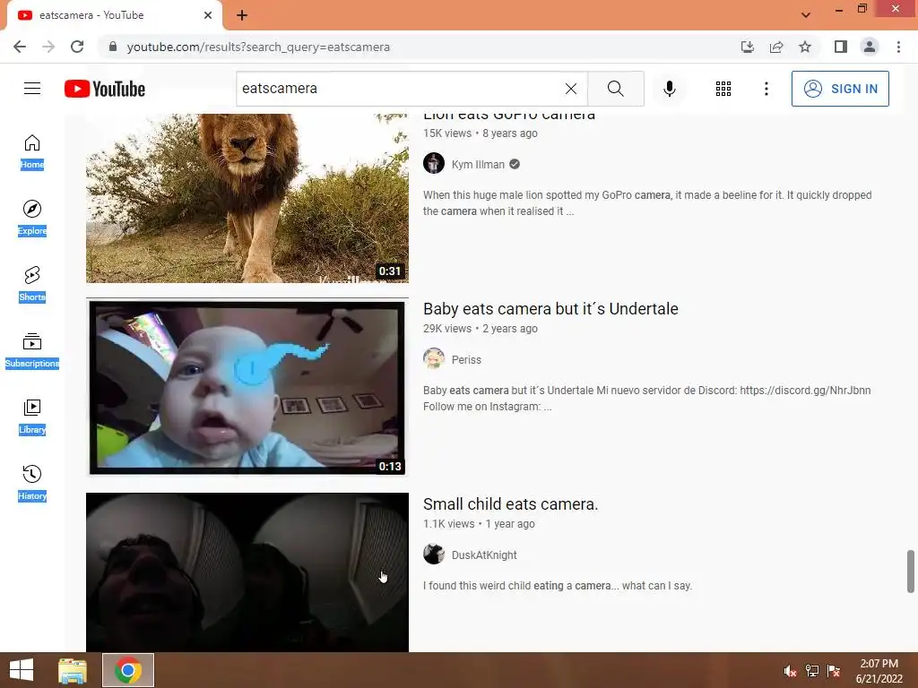918x688 pixels.
Task: Click "1.1K views • 1 year ago" text
Action: click(479, 524)
